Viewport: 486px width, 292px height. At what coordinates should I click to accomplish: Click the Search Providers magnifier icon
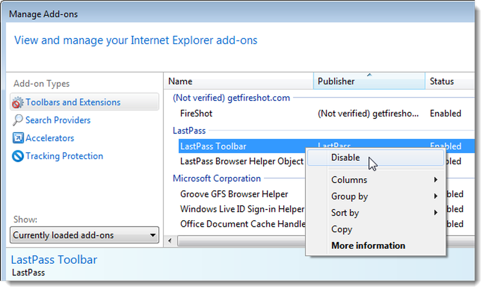pos(17,120)
